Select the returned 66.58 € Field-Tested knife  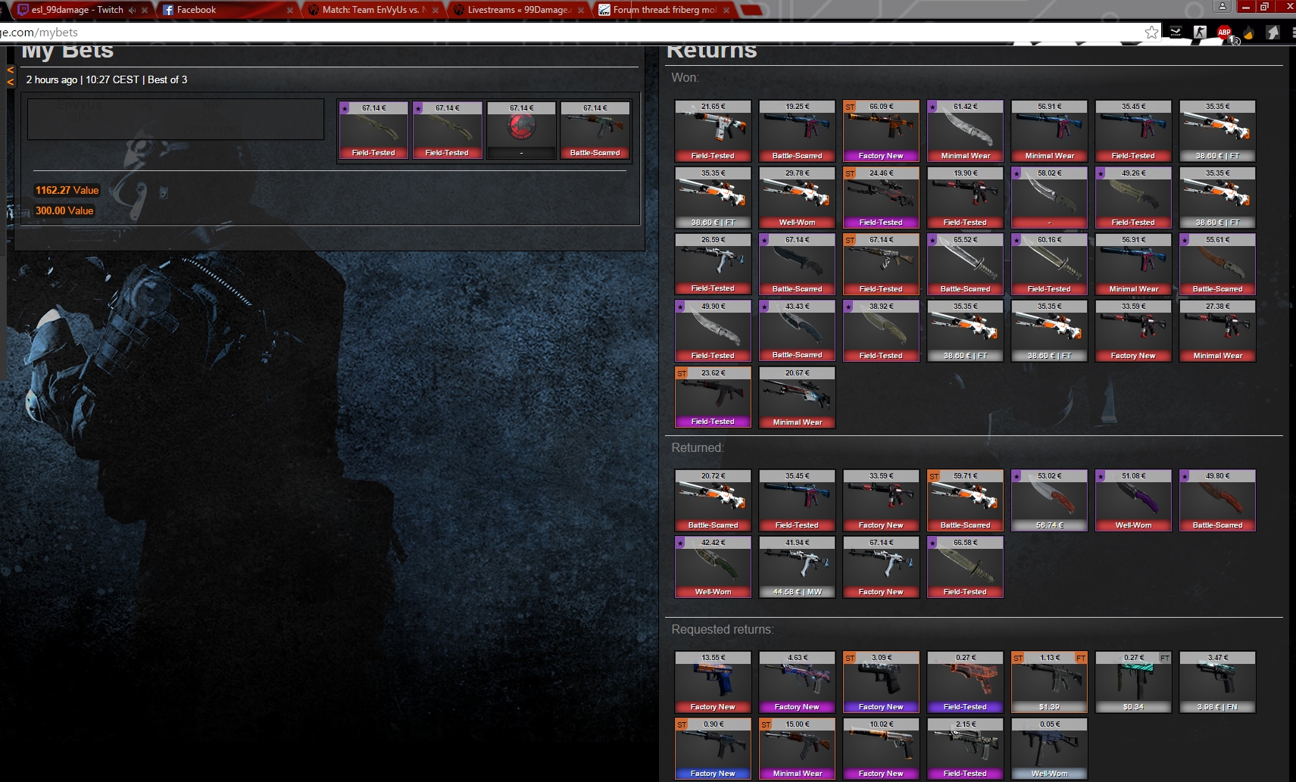tap(965, 567)
